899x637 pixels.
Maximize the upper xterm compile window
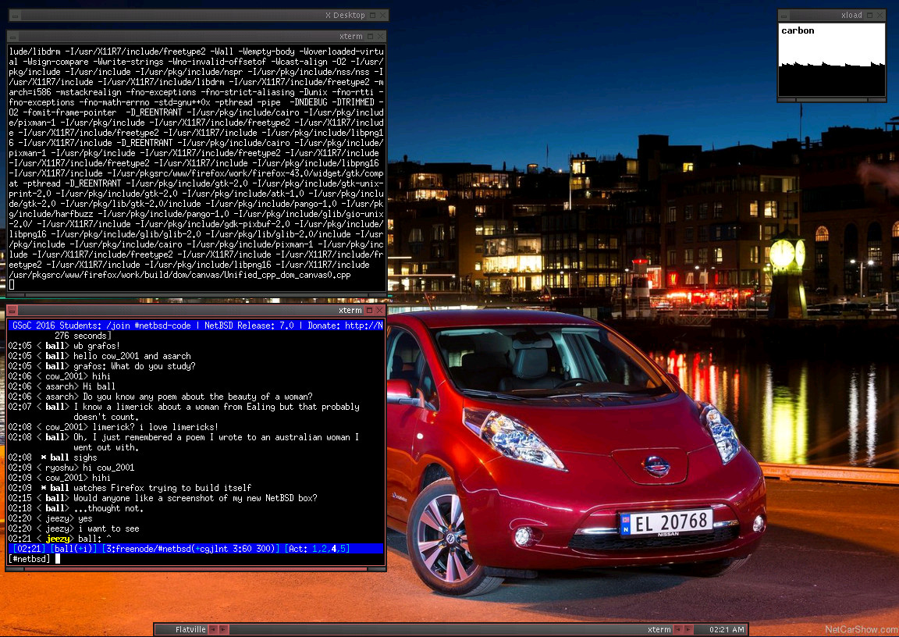[371, 37]
